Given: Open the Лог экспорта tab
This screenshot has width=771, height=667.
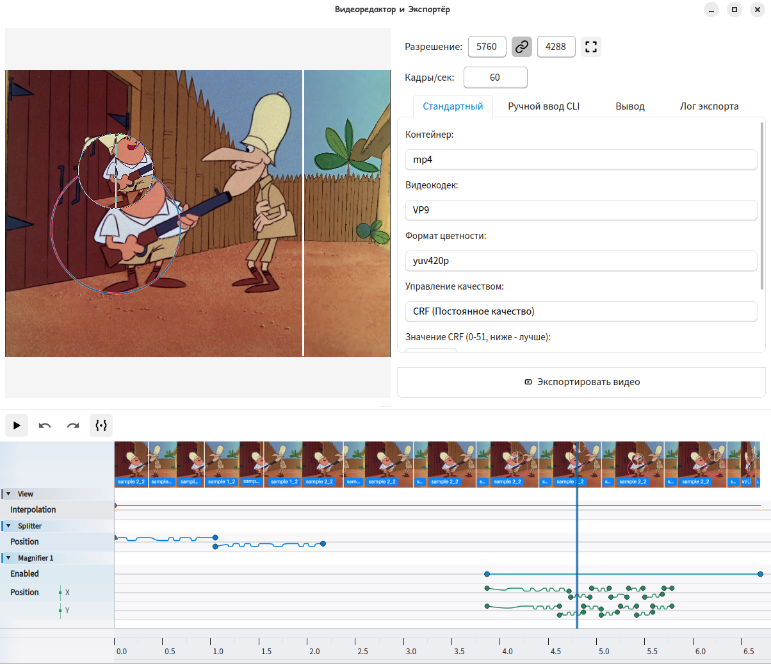Looking at the screenshot, I should [710, 106].
